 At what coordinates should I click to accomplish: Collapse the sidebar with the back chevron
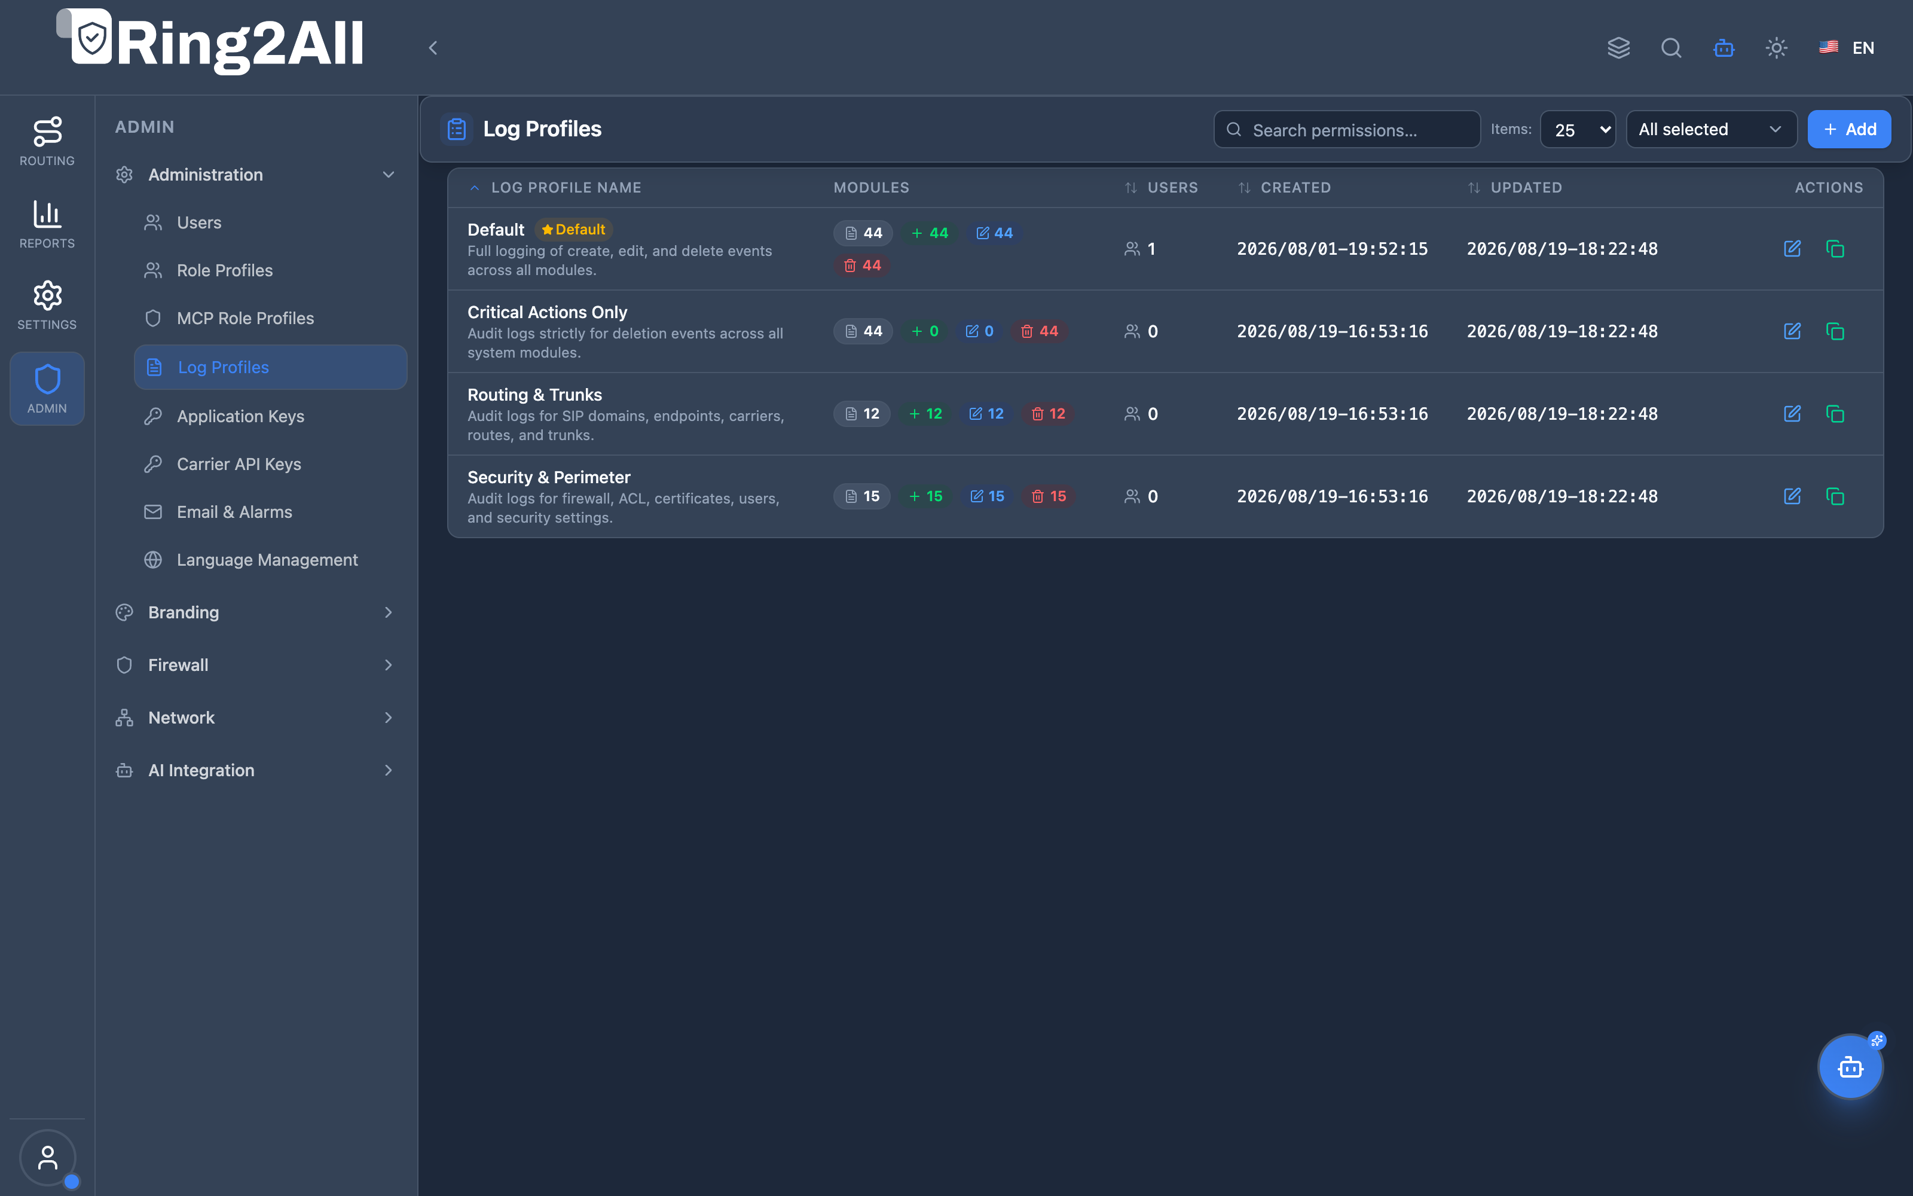click(x=432, y=48)
